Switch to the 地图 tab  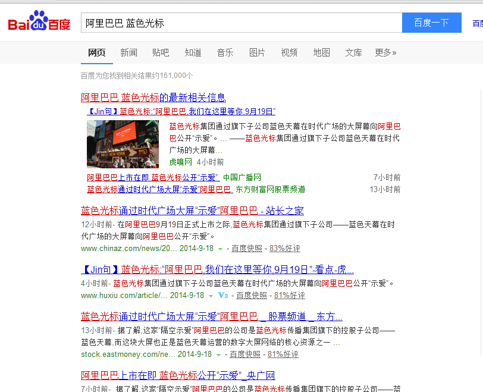[x=321, y=53]
